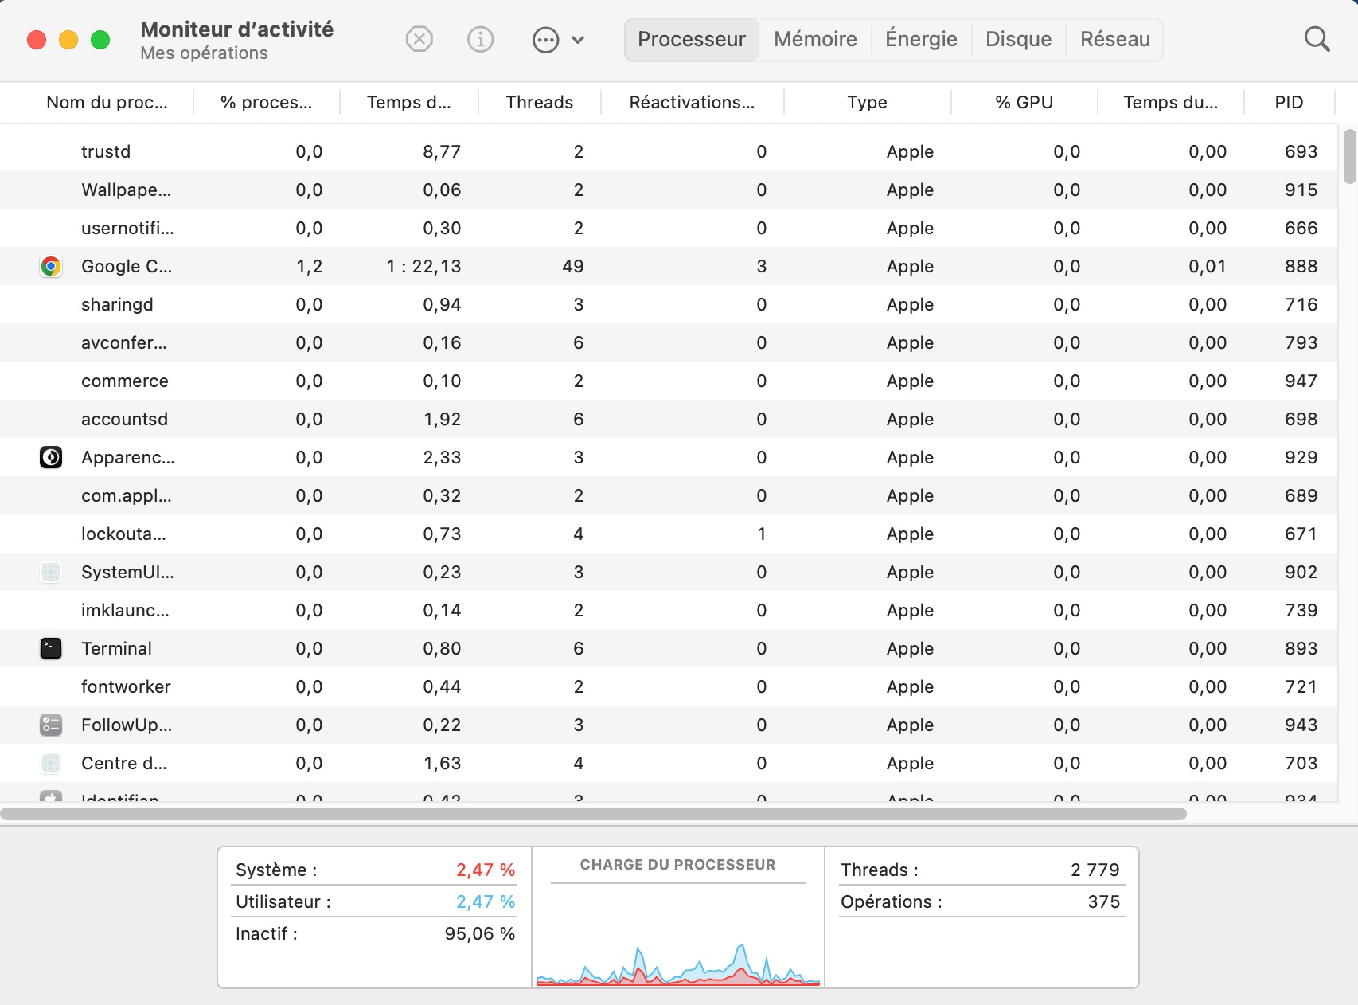Select the Google Chrome process icon
Screen dimensions: 1358x1005
51,267
